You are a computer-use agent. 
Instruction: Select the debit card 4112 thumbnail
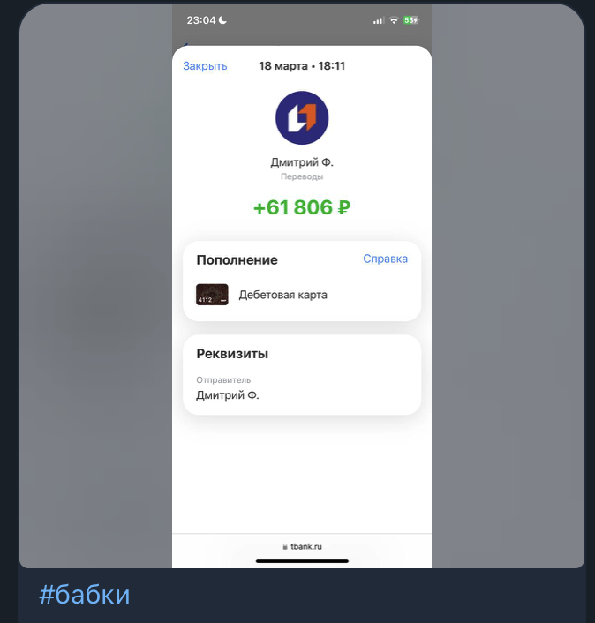click(212, 295)
